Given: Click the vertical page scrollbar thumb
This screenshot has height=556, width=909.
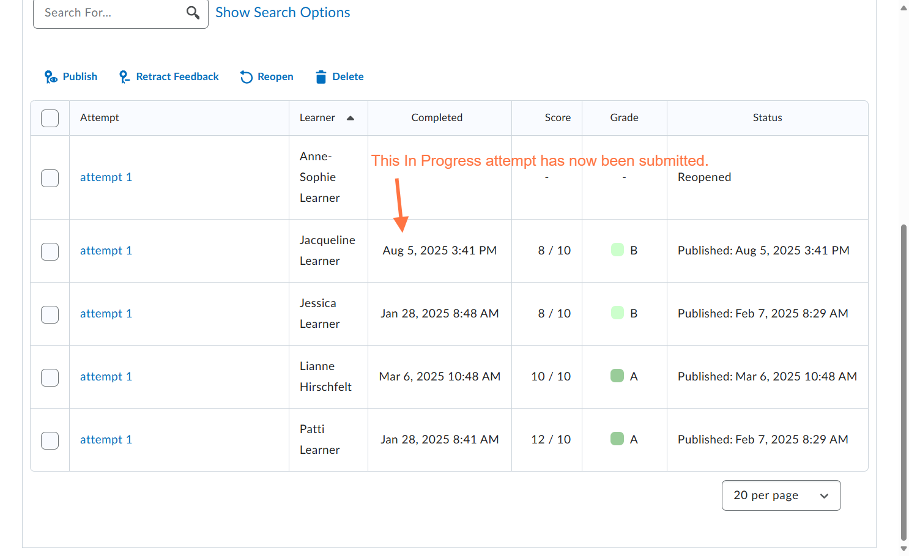Looking at the screenshot, I should [904, 382].
